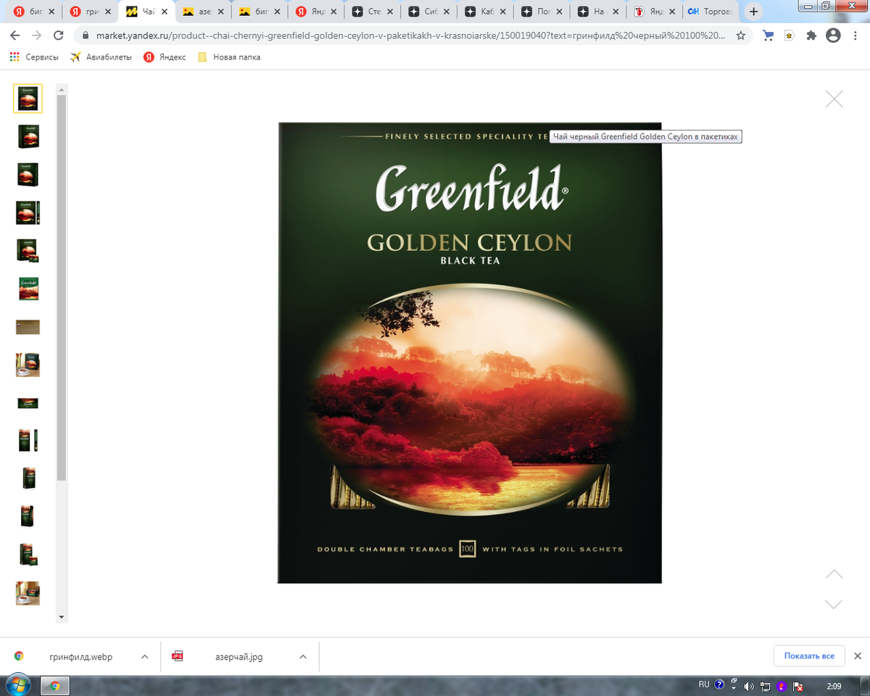The height and width of the screenshot is (696, 870).
Task: Open the volume speaker tray icon
Action: [x=749, y=686]
